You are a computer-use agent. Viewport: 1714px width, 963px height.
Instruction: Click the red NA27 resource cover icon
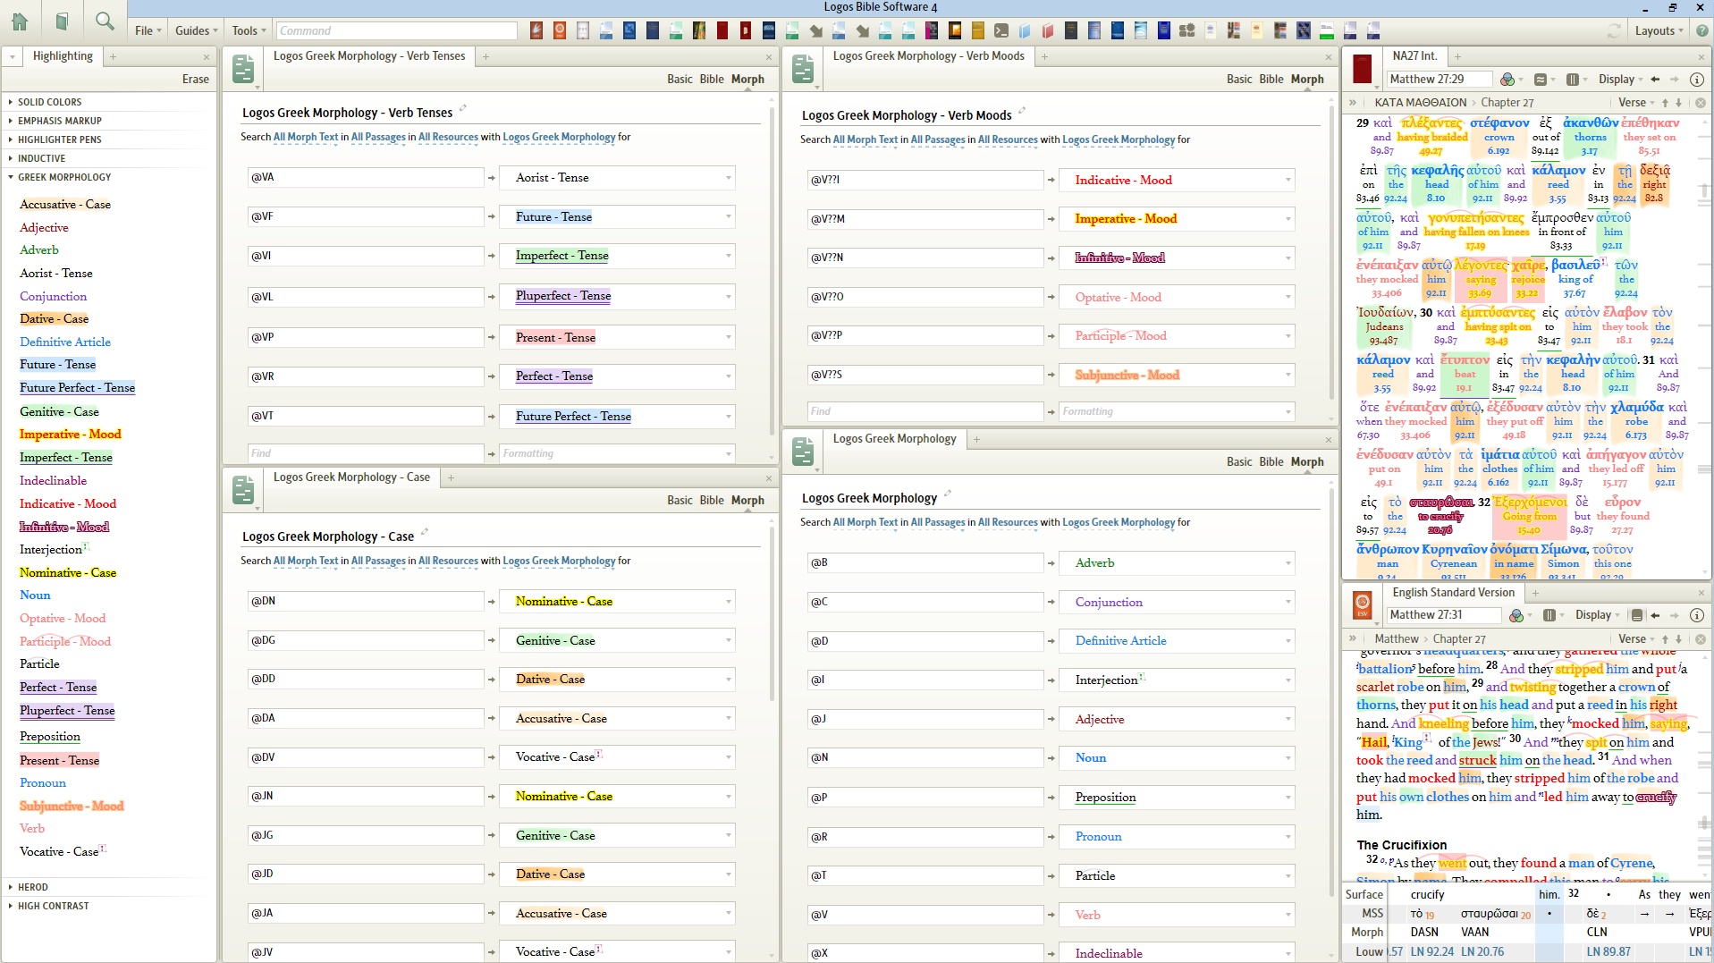pyautogui.click(x=1363, y=69)
